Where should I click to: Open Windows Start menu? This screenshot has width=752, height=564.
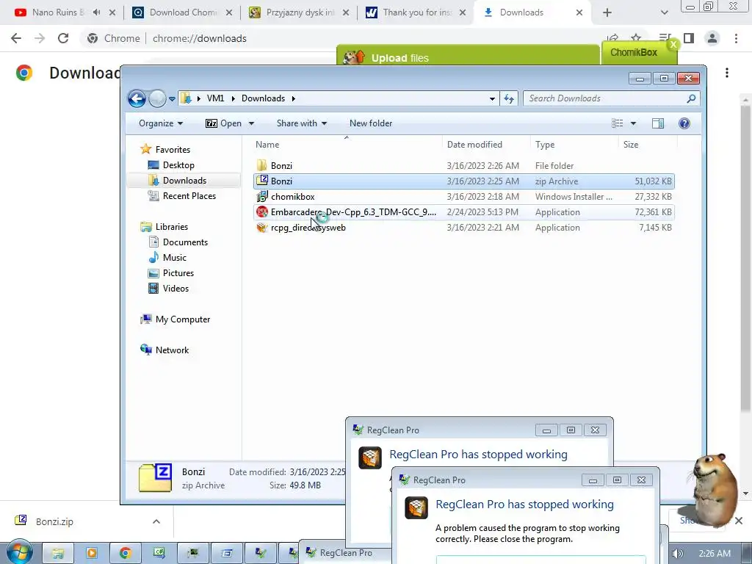[x=19, y=552]
